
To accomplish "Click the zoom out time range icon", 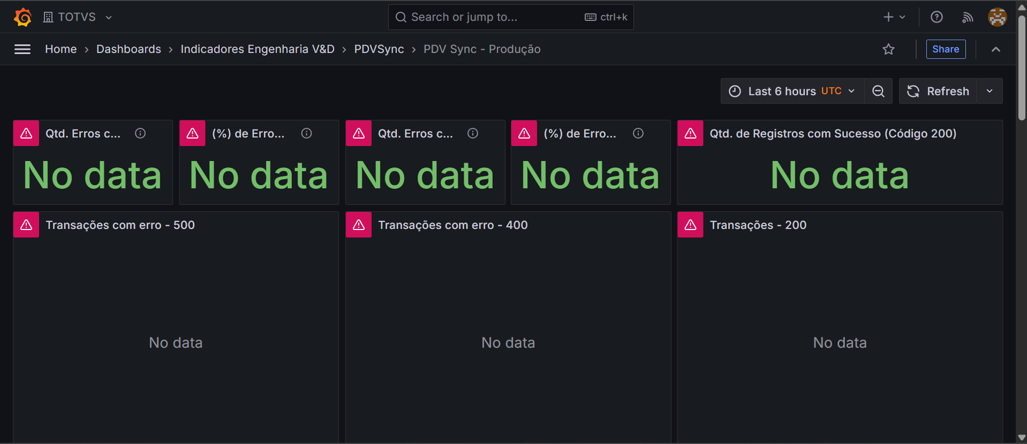I will [x=878, y=91].
